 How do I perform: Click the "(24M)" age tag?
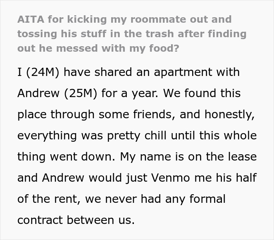[x=43, y=72]
